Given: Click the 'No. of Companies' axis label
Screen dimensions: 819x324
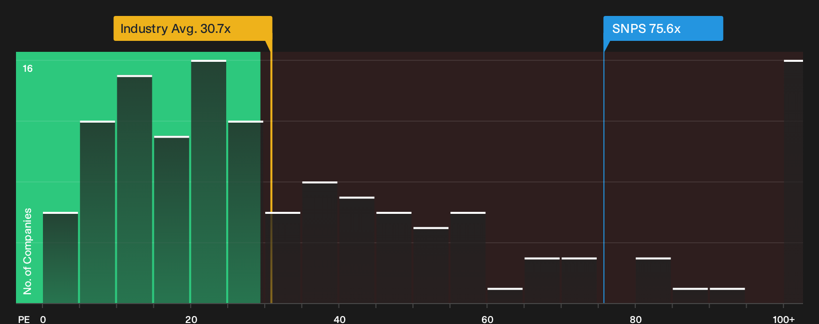Looking at the screenshot, I should click(x=27, y=251).
